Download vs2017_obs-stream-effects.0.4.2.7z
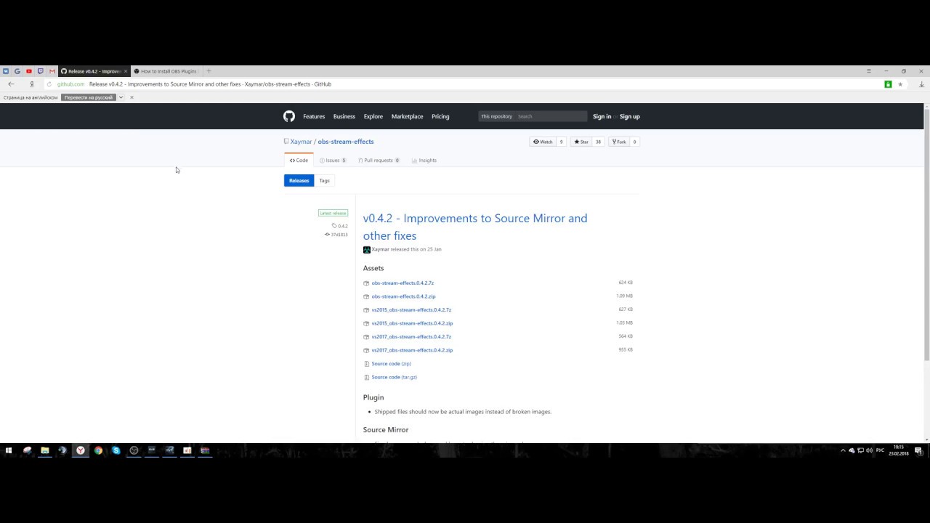930x523 pixels. click(x=411, y=337)
